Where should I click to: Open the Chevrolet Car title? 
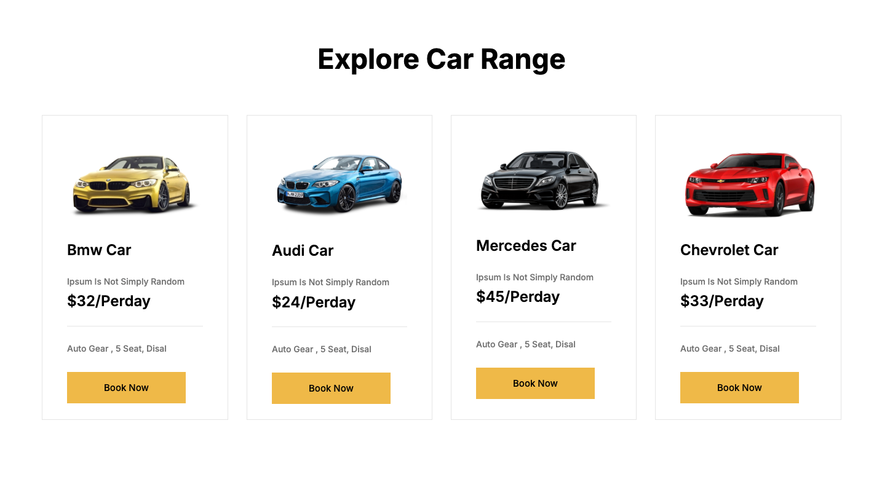click(729, 250)
